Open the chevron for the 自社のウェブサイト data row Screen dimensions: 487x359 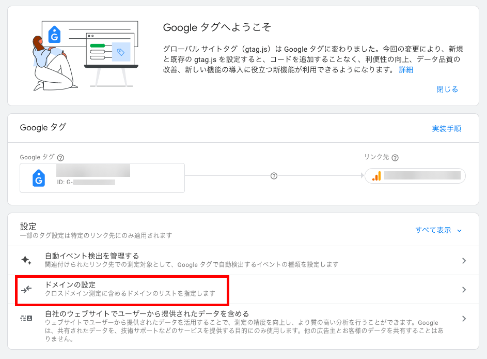(464, 319)
